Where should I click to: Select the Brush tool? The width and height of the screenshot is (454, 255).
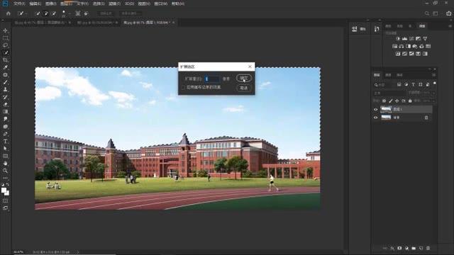[x=5, y=82]
